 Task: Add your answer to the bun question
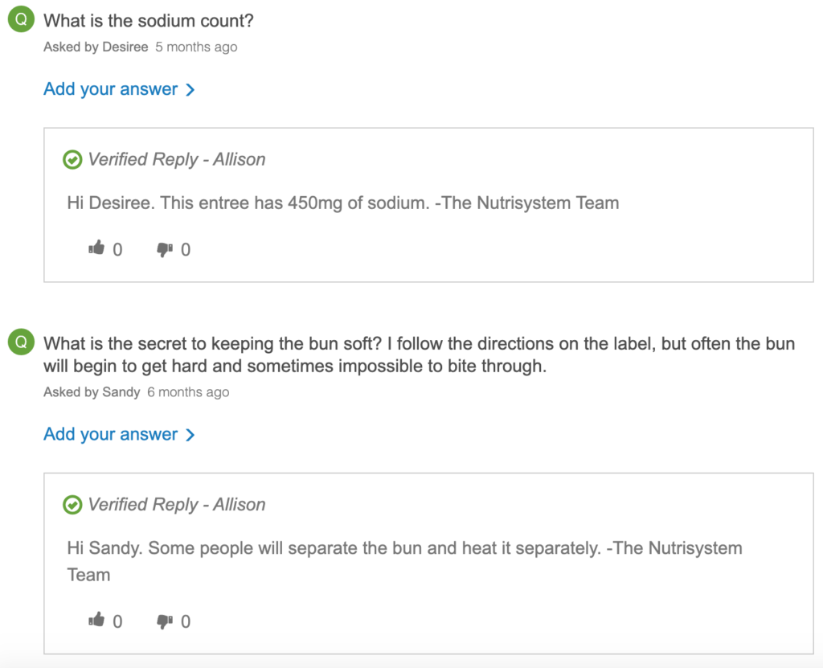point(110,434)
